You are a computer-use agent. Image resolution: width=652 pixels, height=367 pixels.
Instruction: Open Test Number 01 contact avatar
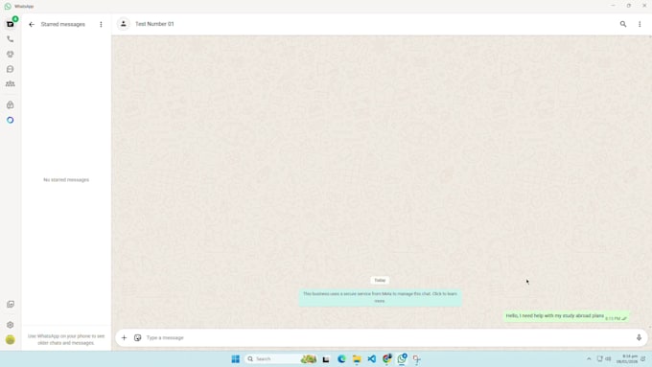(x=124, y=24)
